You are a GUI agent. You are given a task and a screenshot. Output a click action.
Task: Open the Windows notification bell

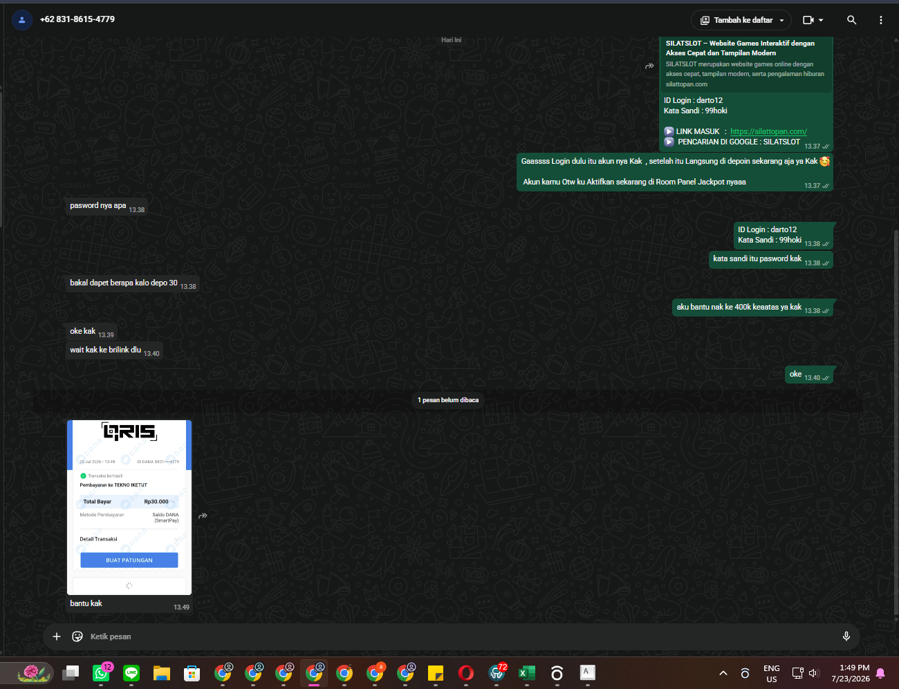pyautogui.click(x=880, y=673)
